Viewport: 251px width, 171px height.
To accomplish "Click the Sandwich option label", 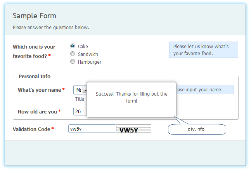I will [x=88, y=54].
